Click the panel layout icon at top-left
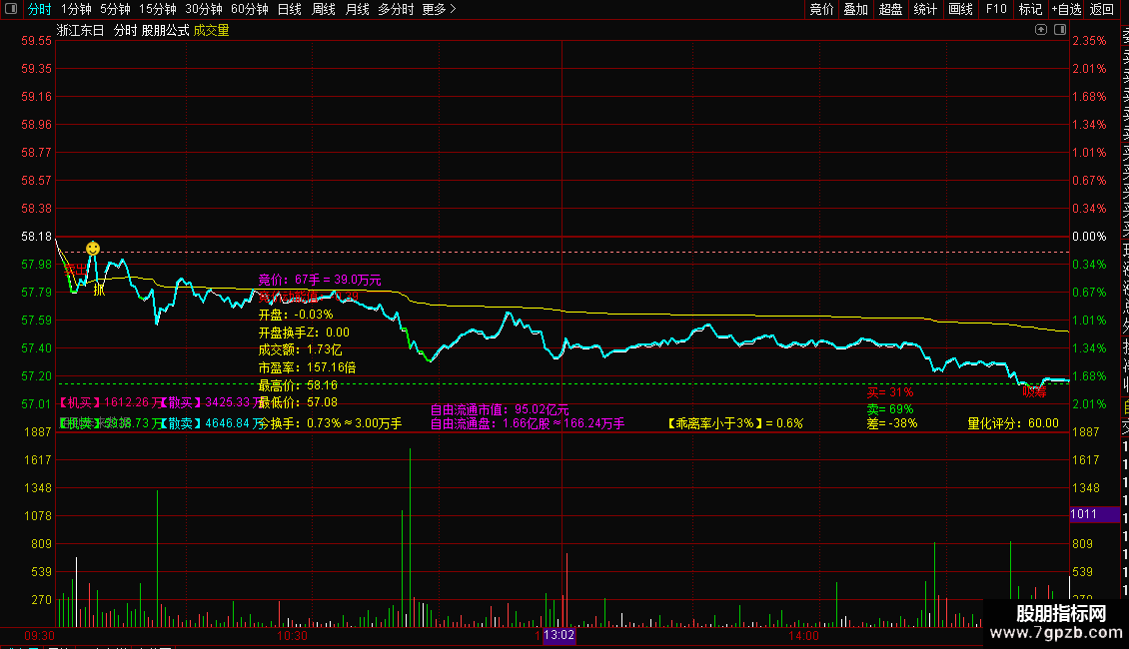This screenshot has height=649, width=1129. click(11, 9)
